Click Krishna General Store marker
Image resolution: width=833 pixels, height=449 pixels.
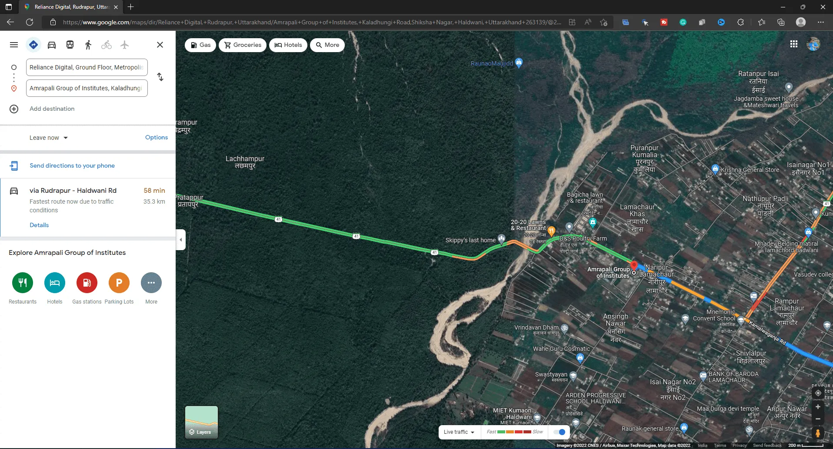point(715,169)
